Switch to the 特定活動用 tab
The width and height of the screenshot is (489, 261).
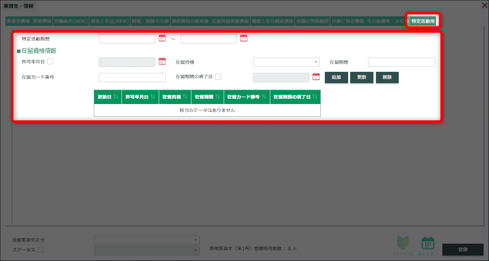[x=423, y=21]
